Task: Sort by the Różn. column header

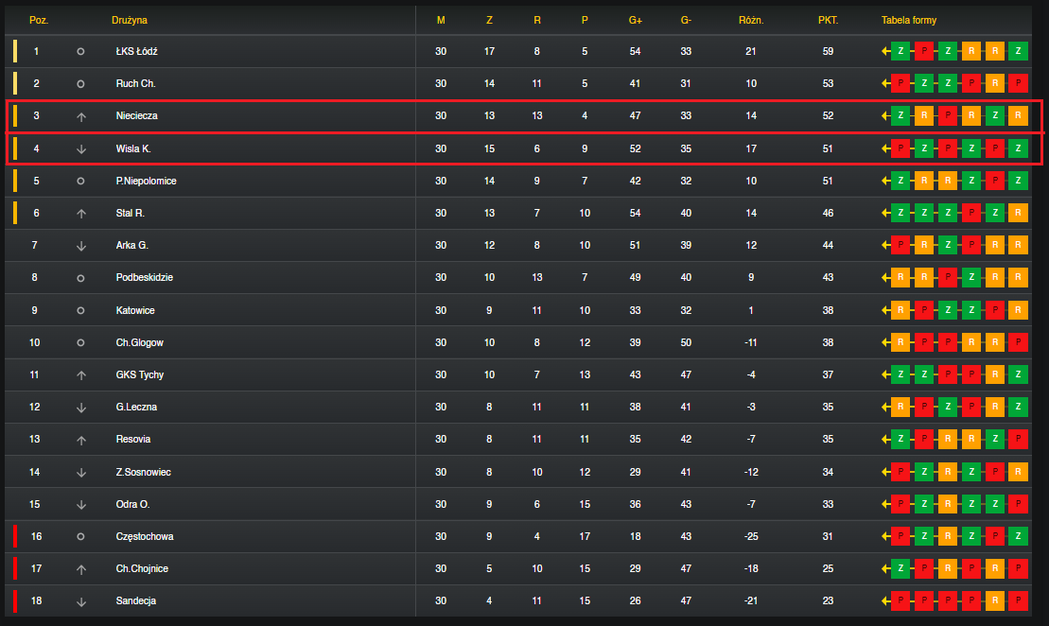Action: (x=751, y=20)
